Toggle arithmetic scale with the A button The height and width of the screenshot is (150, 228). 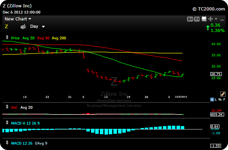[x=212, y=99]
